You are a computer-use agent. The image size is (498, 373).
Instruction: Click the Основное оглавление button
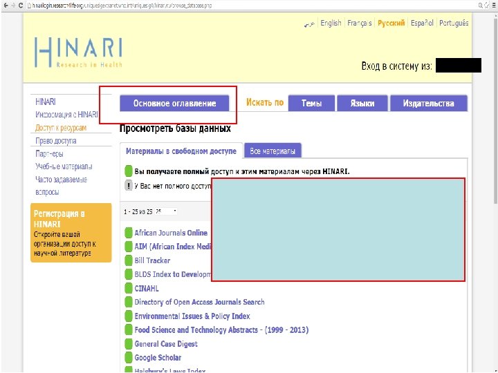[174, 103]
